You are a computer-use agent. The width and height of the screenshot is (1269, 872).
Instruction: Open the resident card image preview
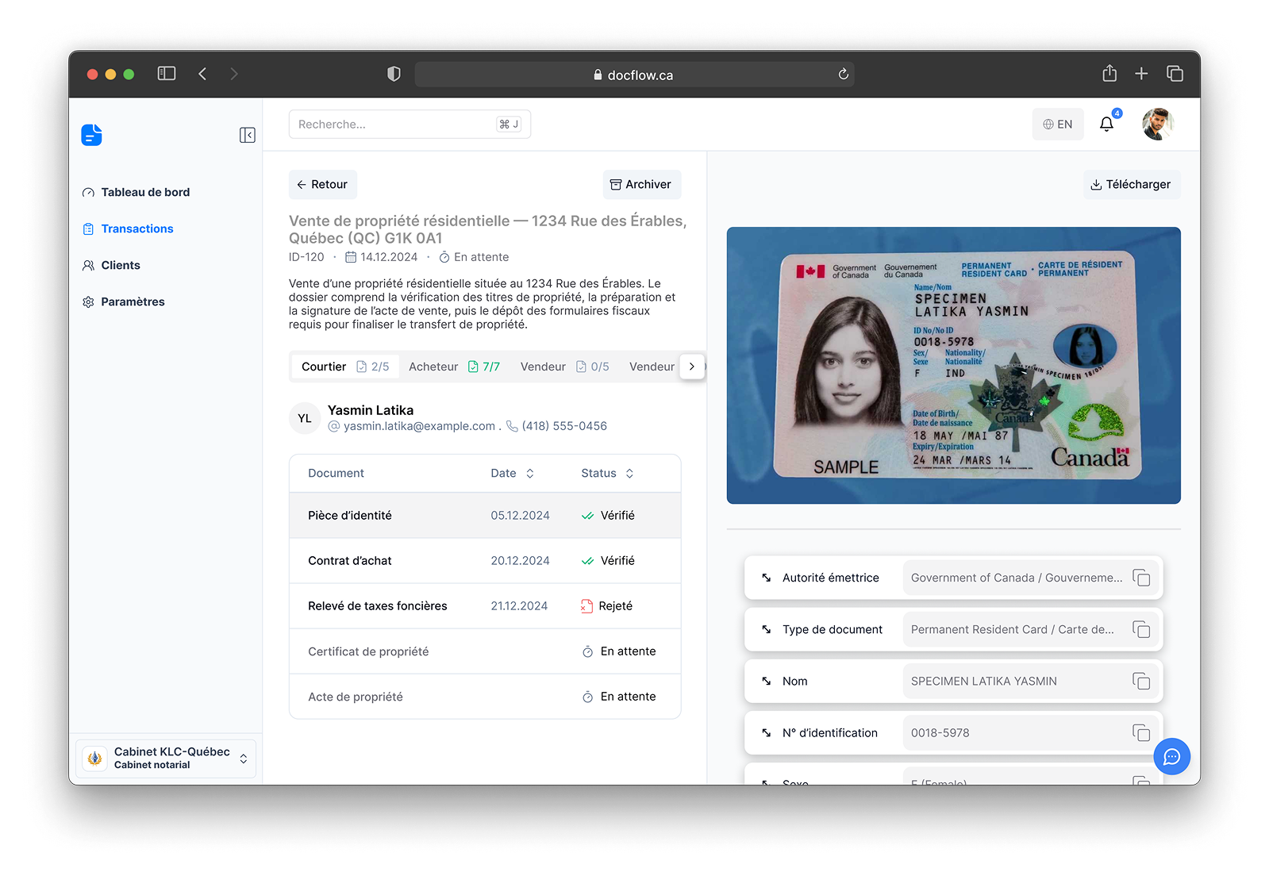tap(953, 366)
